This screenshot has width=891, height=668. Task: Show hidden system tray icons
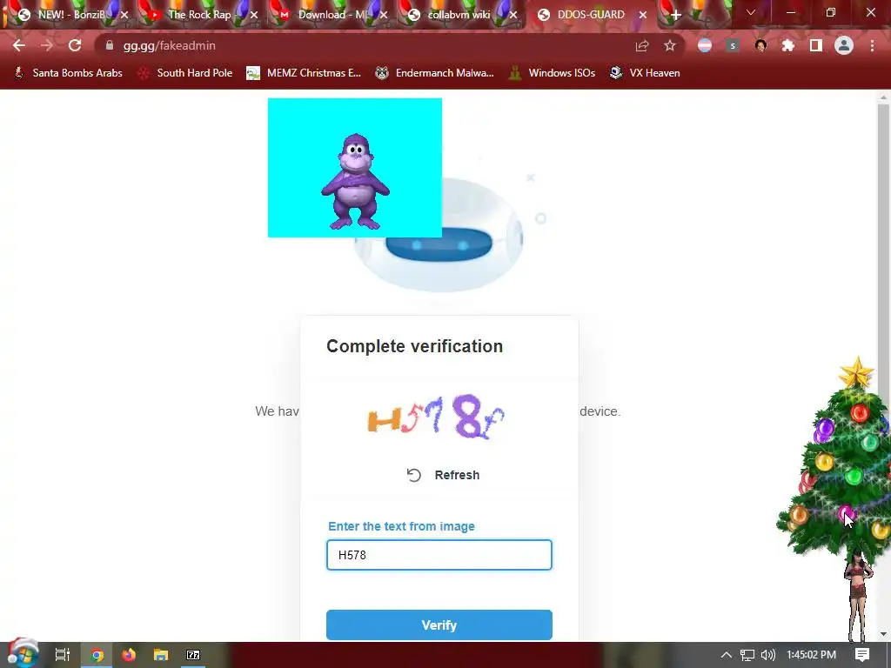pos(727,655)
